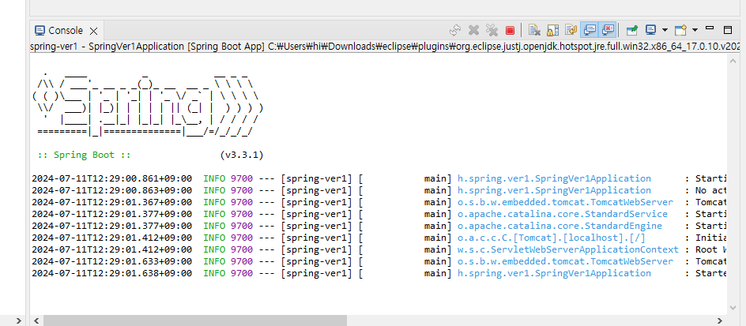Click the log timestamp ending 01.633+09:00
The image size is (746, 326).
pyautogui.click(x=111, y=261)
